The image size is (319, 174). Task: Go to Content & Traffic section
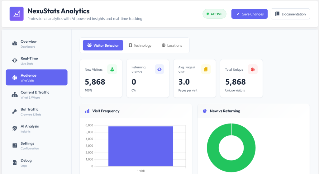pos(37,95)
